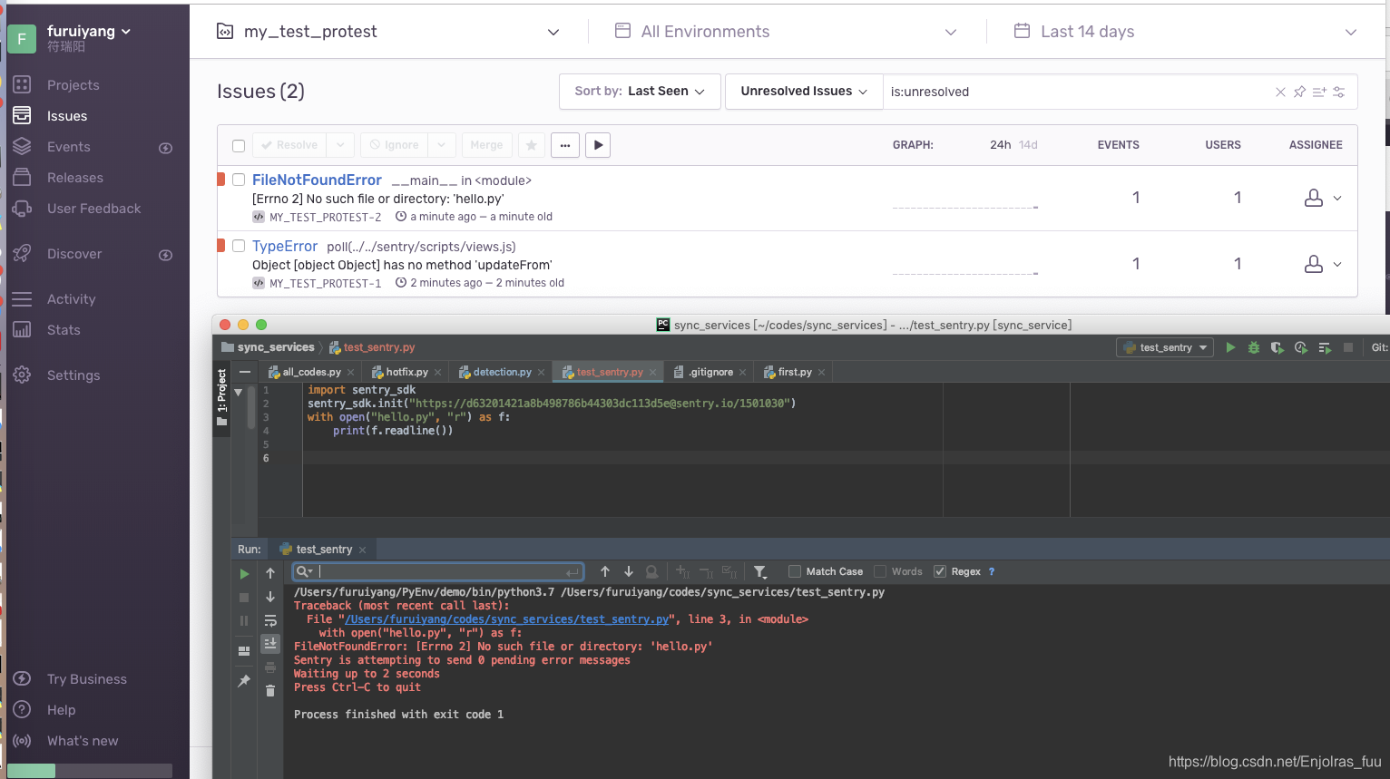
Task: Select TypeError issue checkbox
Action: pyautogui.click(x=239, y=246)
